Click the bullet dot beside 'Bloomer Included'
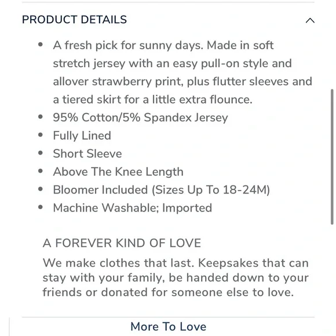Screen dimensions: 336x336 pos(41,189)
